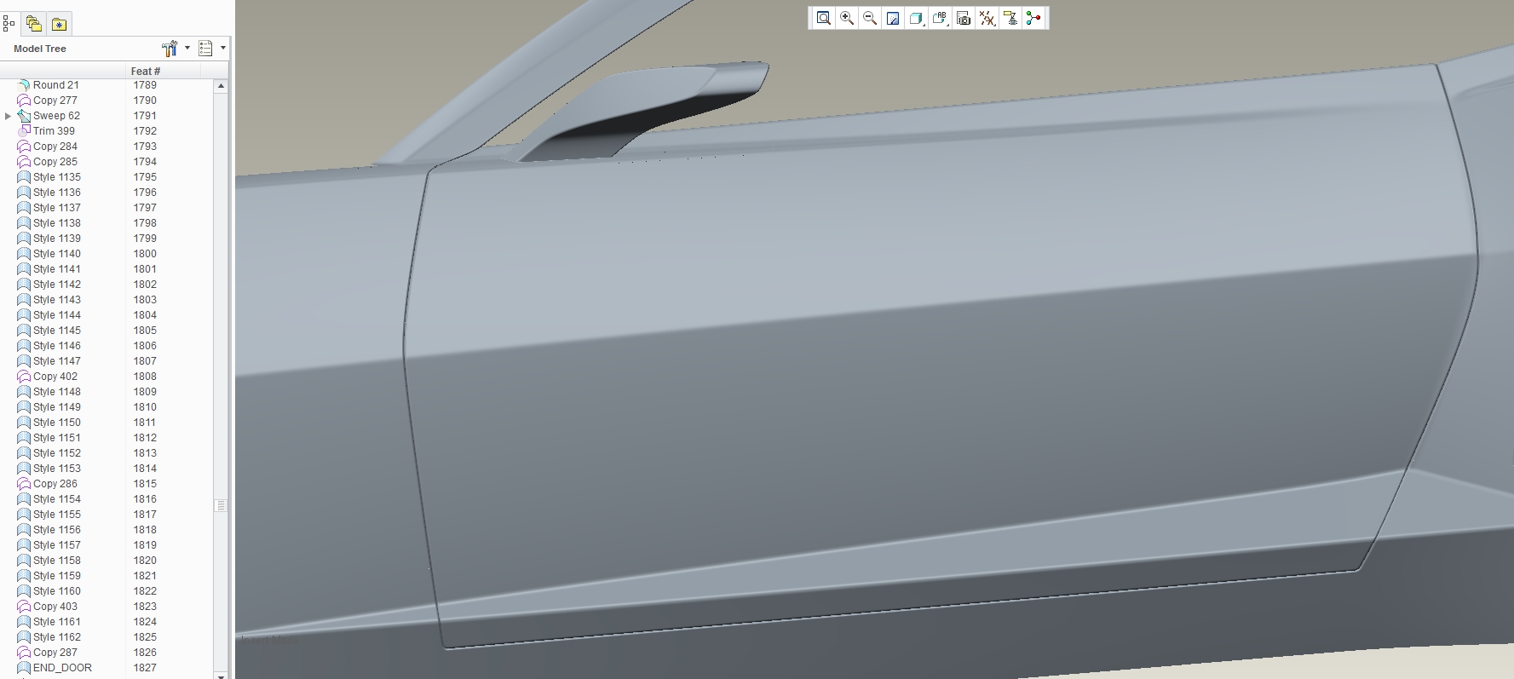This screenshot has width=1514, height=679.
Task: Click the model tree scroll up arrow
Action: point(221,86)
